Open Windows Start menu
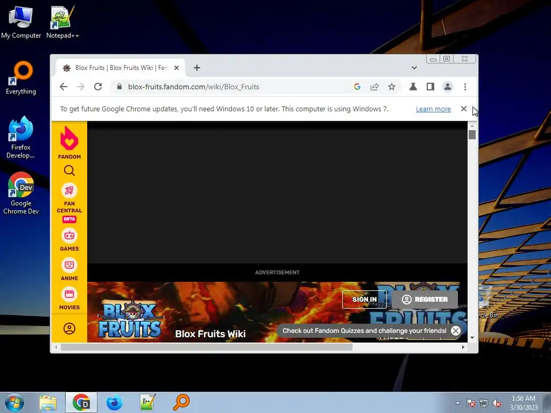The width and height of the screenshot is (551, 413). (x=14, y=402)
